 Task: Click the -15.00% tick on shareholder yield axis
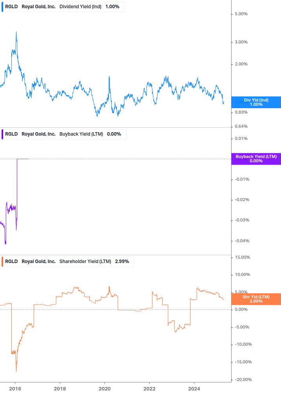coord(243,362)
